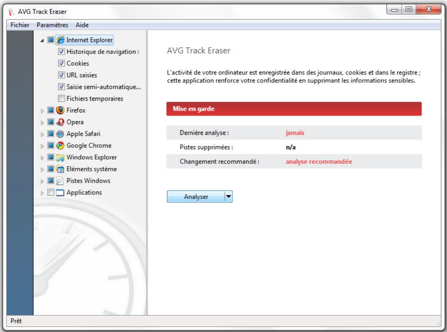Select the Pistes Windows label
This screenshot has width=447, height=332.
pos(88,181)
